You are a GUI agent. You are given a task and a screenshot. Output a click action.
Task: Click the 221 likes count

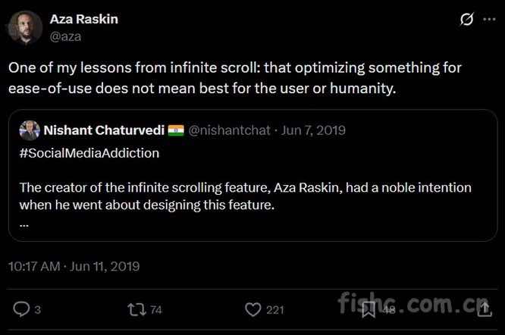tap(275, 309)
